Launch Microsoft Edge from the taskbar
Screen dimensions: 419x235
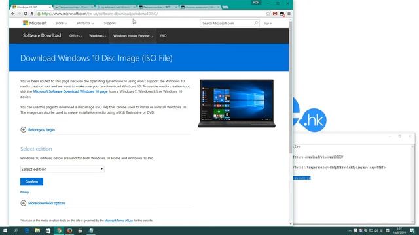(x=27, y=230)
